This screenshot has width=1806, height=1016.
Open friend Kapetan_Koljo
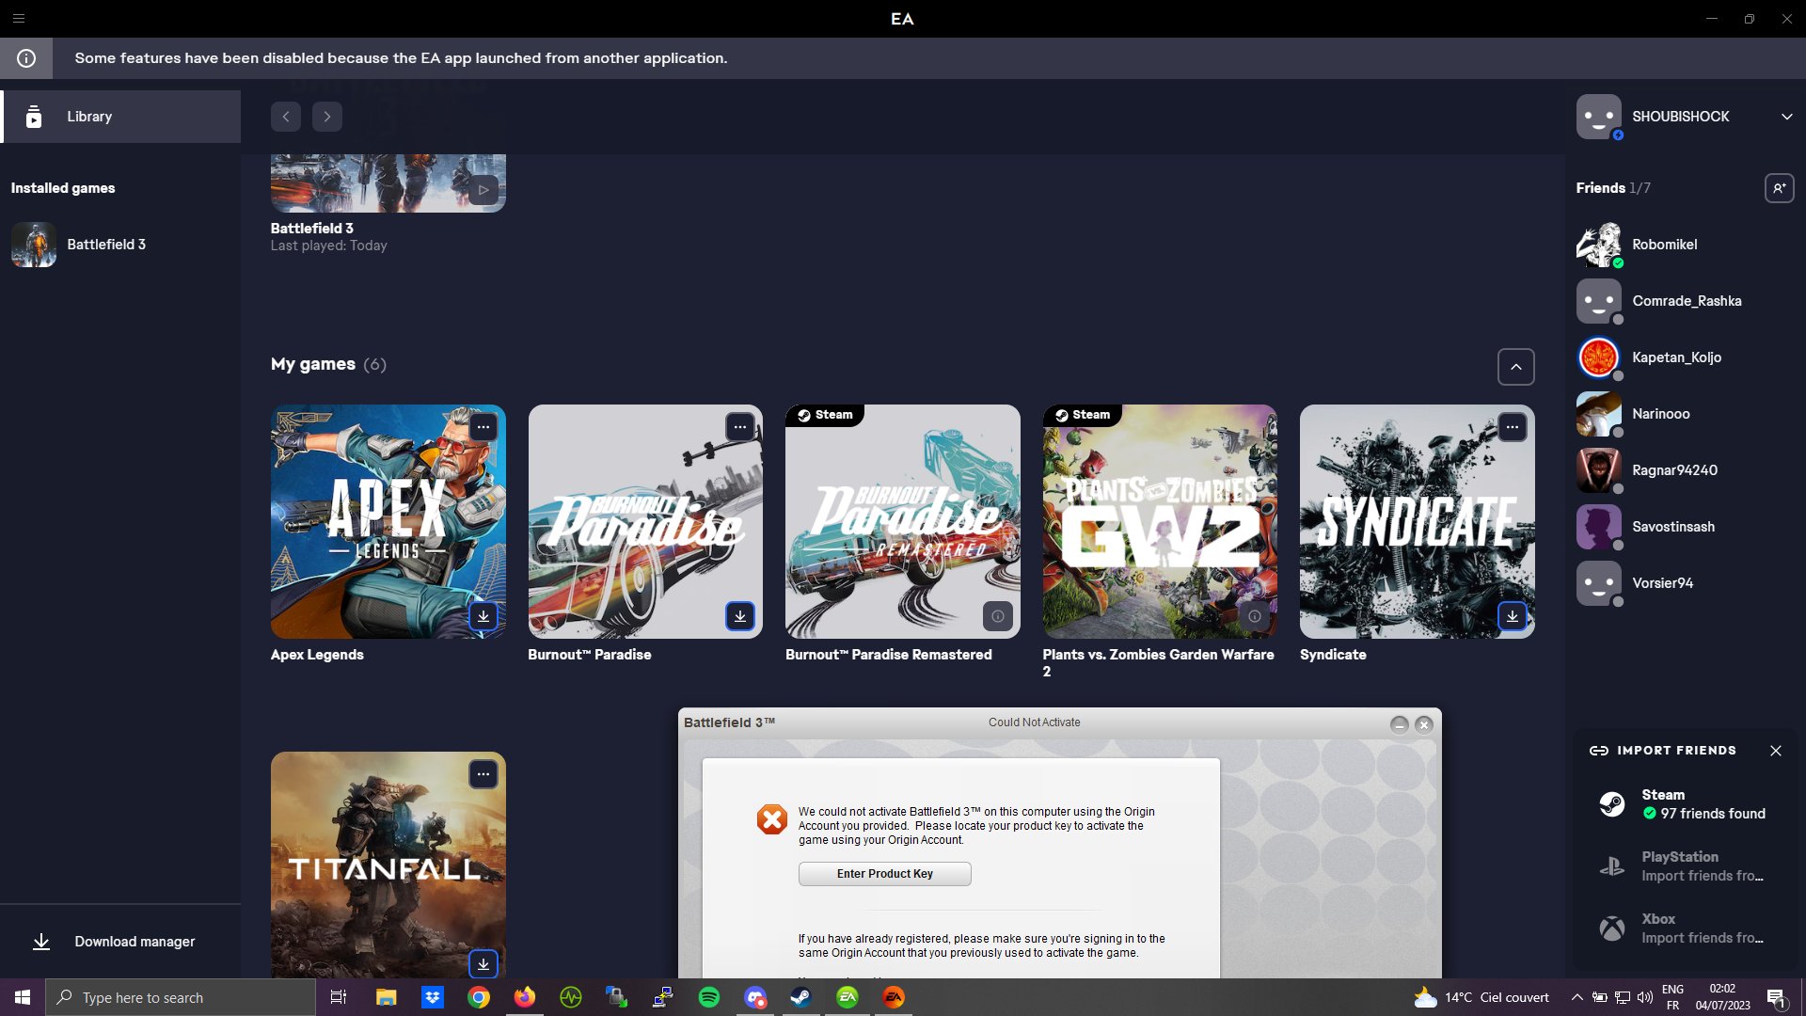pyautogui.click(x=1684, y=357)
